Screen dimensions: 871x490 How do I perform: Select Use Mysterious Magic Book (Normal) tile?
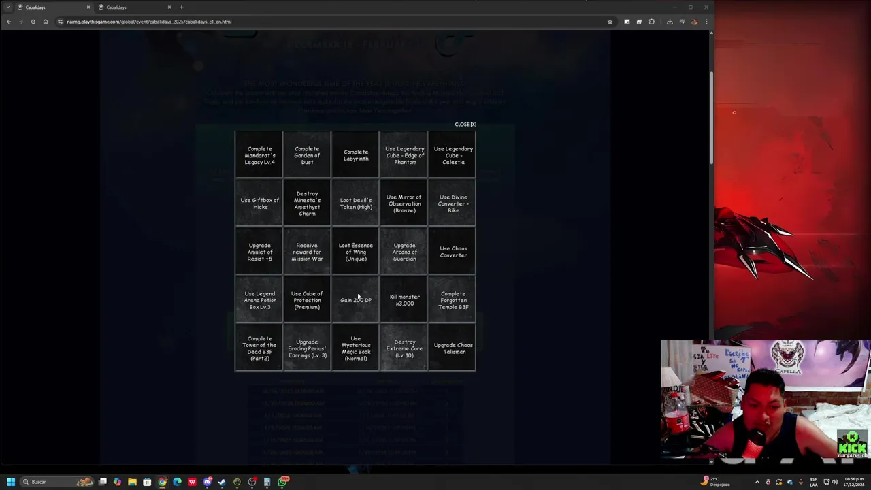(x=355, y=348)
